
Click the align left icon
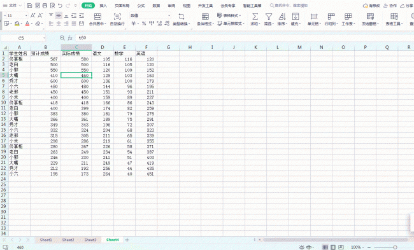[x=51, y=24]
